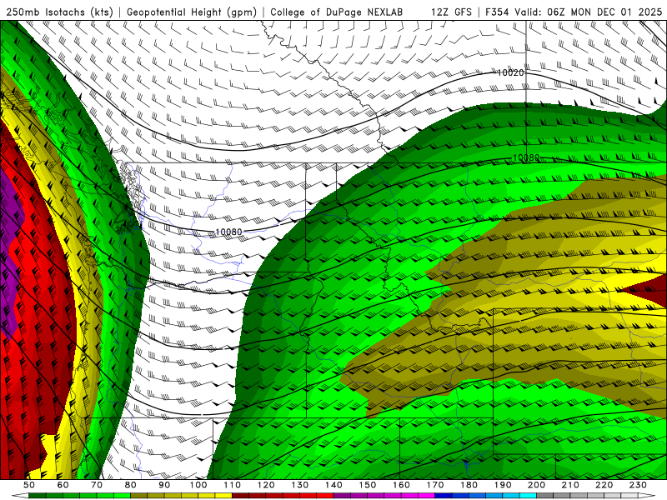Viewport: 667px width, 500px height.
Task: Click the 130 value on the colorbar
Action: click(x=300, y=485)
